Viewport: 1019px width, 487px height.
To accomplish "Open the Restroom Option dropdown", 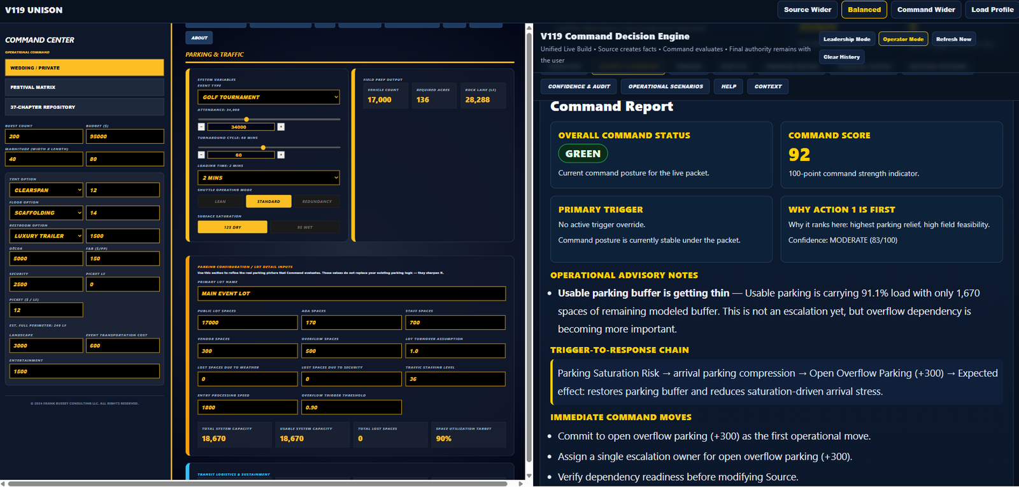I will pyautogui.click(x=46, y=236).
